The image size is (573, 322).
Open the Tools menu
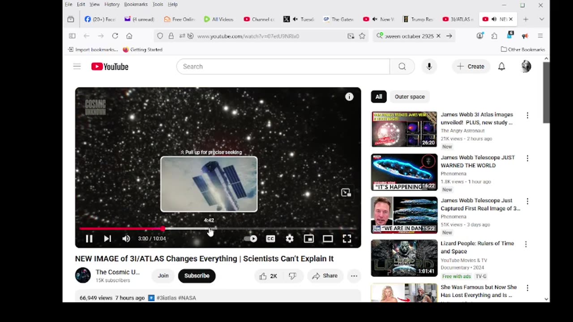(158, 4)
